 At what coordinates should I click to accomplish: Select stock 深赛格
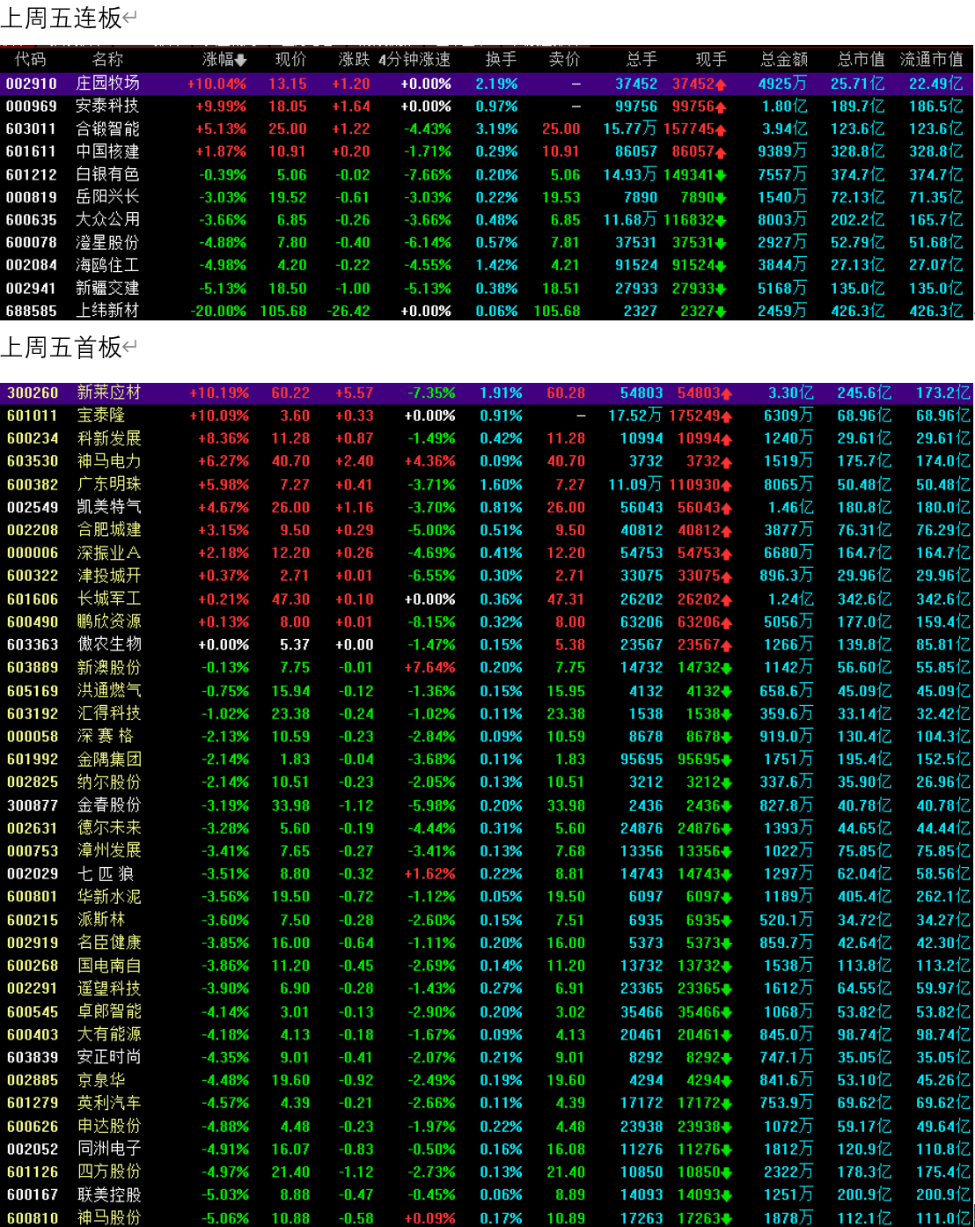[x=106, y=736]
